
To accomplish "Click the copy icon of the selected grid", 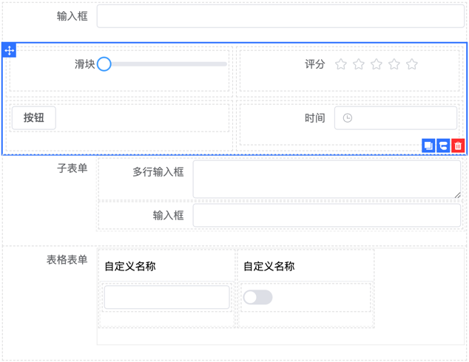I will pos(428,146).
